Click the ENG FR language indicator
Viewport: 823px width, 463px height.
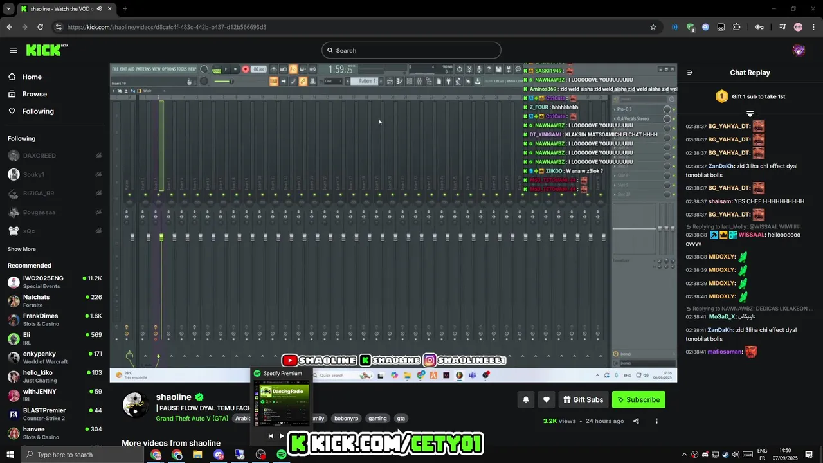[x=762, y=455]
